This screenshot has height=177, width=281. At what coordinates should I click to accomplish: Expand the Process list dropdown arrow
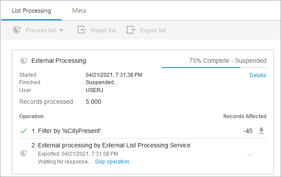61,31
